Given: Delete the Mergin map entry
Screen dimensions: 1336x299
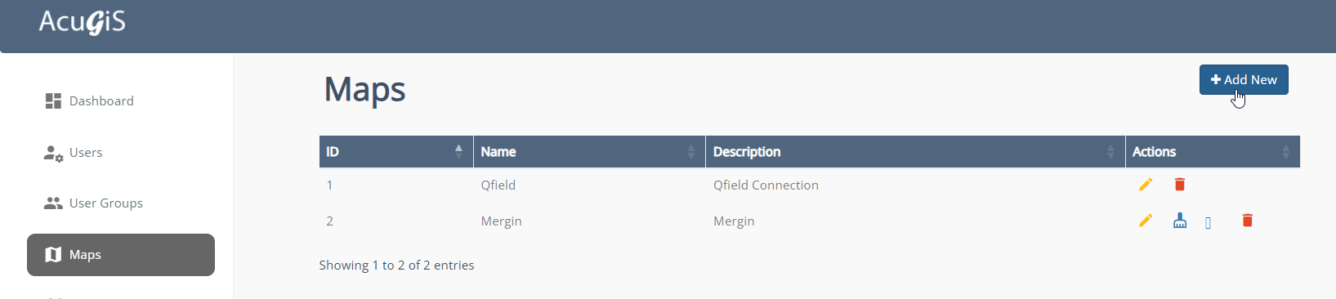Looking at the screenshot, I should (x=1248, y=221).
